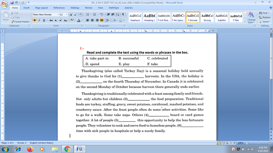Open Select dropdown in Editing group
Viewport: 273px width, 153px height.
(265, 22)
